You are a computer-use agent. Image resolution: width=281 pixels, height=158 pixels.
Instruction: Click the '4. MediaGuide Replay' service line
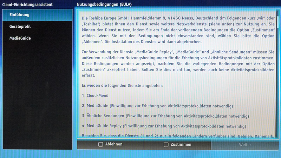click(164, 126)
